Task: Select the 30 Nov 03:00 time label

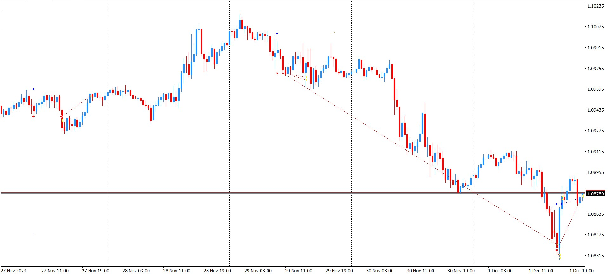Action: pos(380,271)
